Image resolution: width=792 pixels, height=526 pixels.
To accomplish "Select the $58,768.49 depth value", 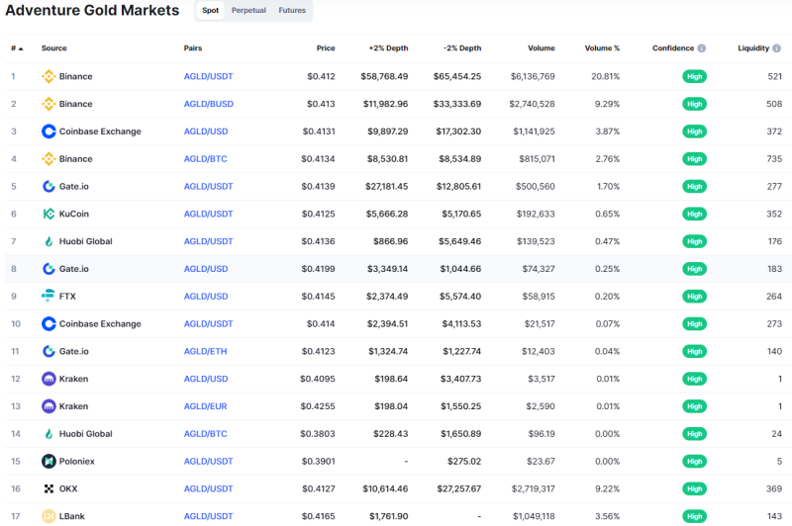I will tap(384, 76).
